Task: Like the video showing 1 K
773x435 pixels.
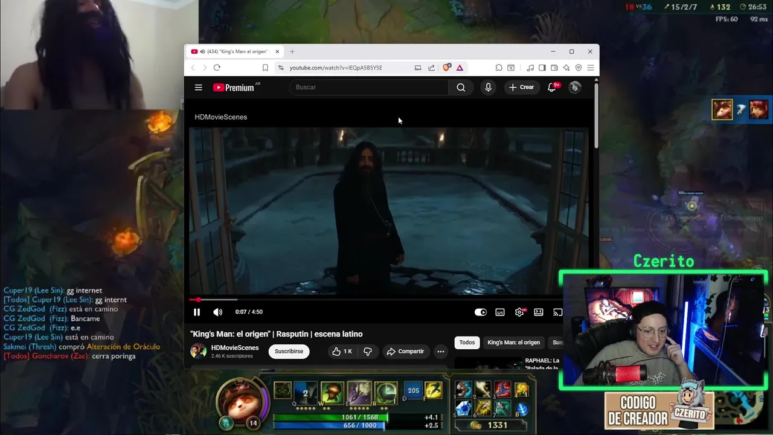Action: click(x=342, y=351)
